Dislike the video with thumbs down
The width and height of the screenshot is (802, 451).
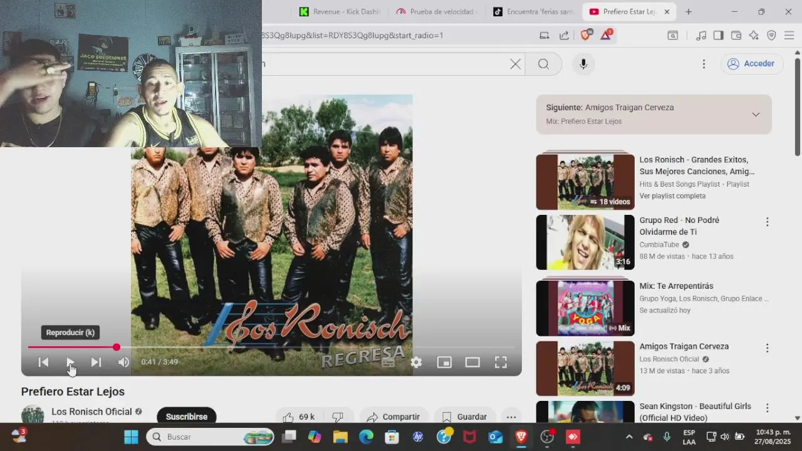tap(338, 417)
